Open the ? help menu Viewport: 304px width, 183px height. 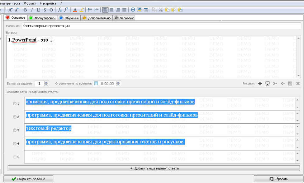tap(61, 3)
